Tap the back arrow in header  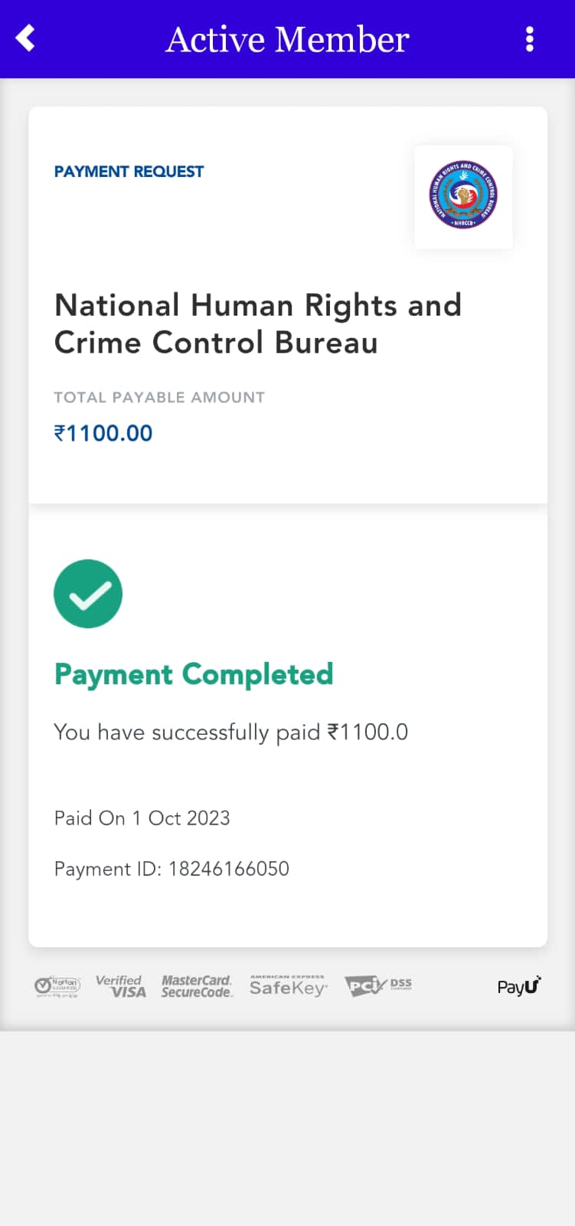click(x=25, y=38)
